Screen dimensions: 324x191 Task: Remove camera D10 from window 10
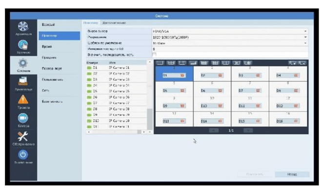220,106
